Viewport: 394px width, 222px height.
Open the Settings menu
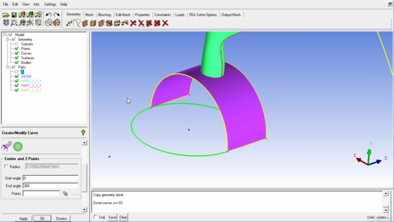pyautogui.click(x=50, y=4)
